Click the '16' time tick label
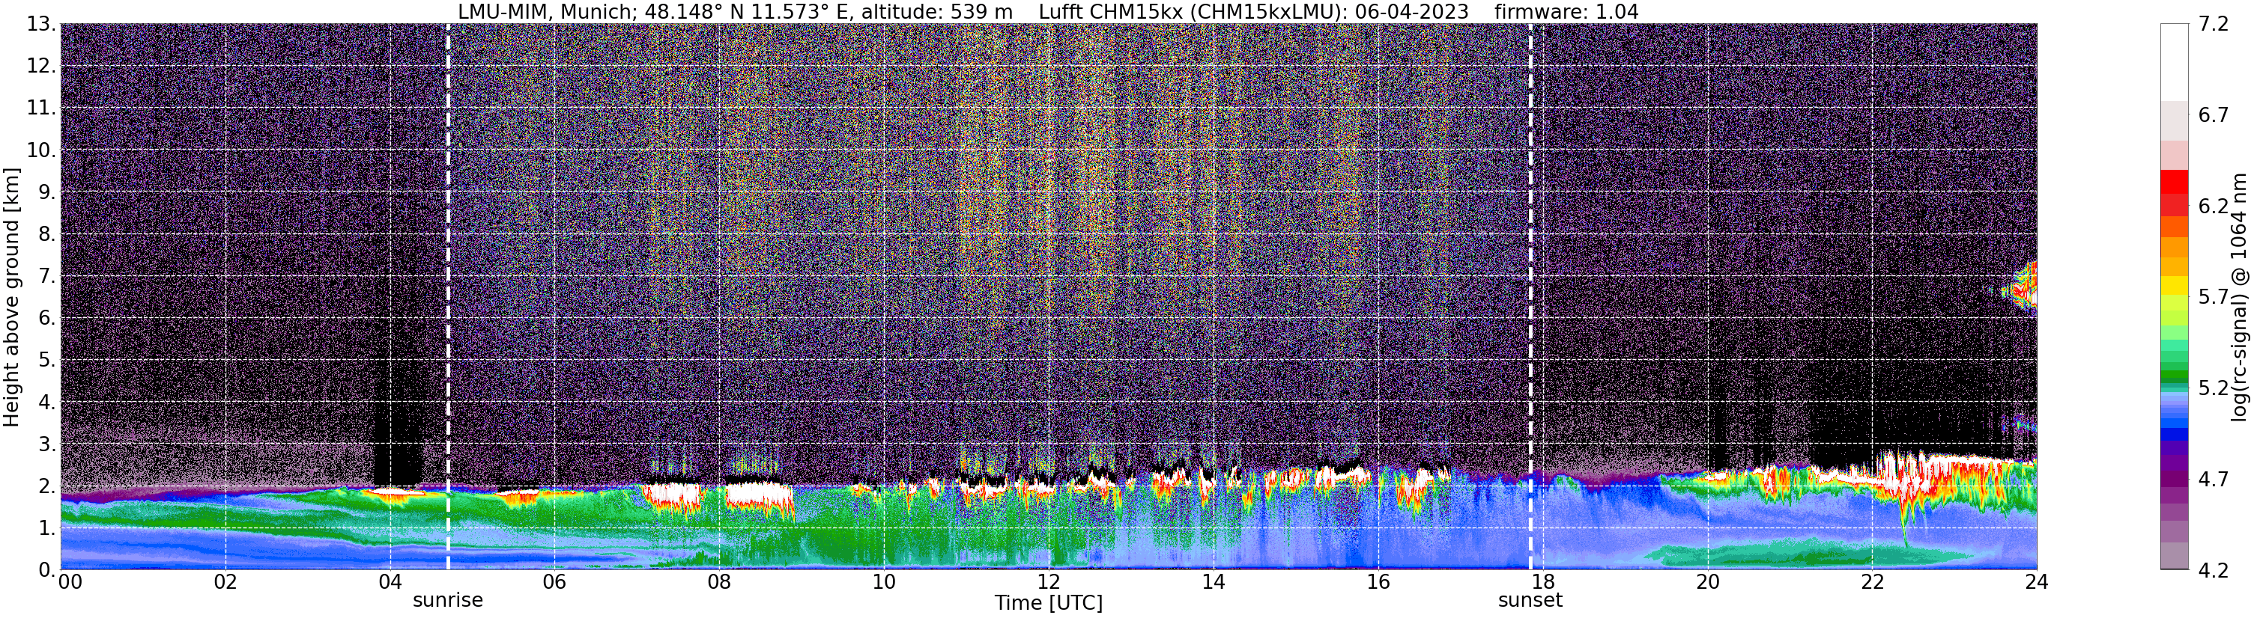The width and height of the screenshot is (2254, 618). tap(1378, 582)
